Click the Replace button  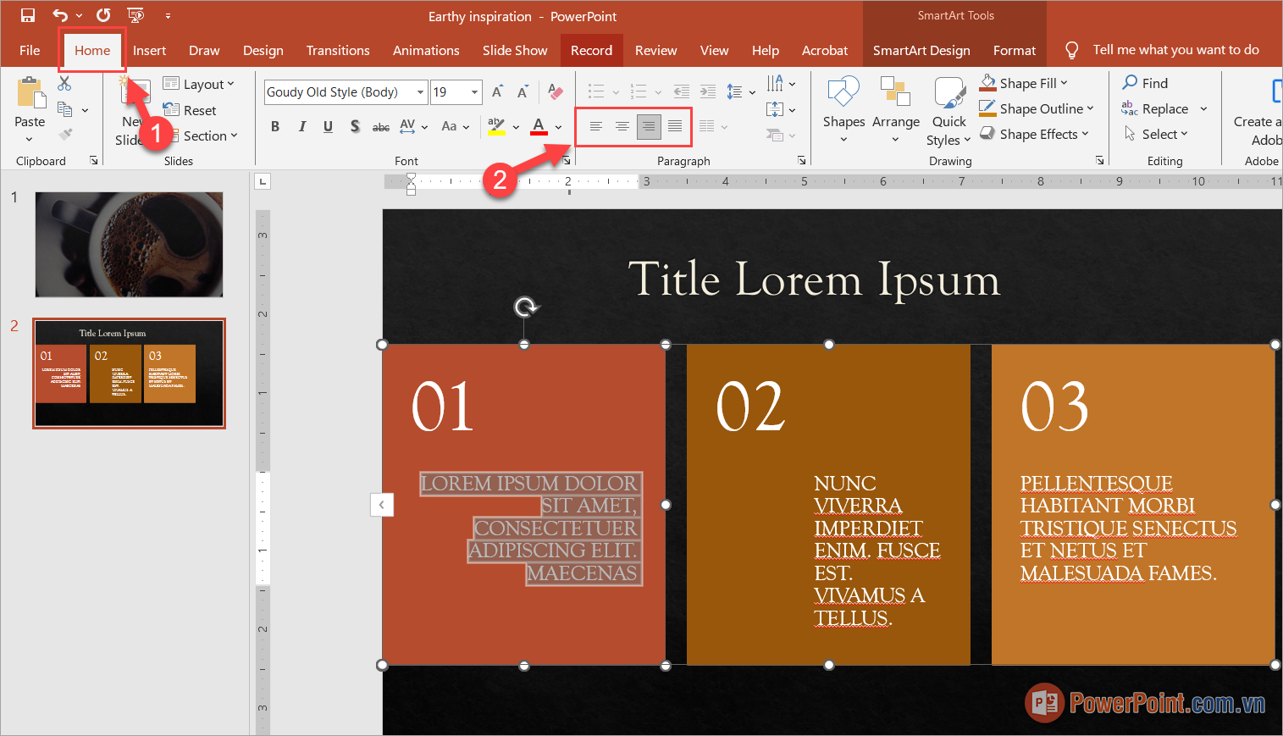coord(1155,108)
